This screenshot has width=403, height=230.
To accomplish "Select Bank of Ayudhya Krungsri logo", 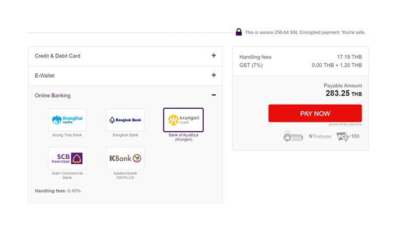I will click(x=183, y=120).
